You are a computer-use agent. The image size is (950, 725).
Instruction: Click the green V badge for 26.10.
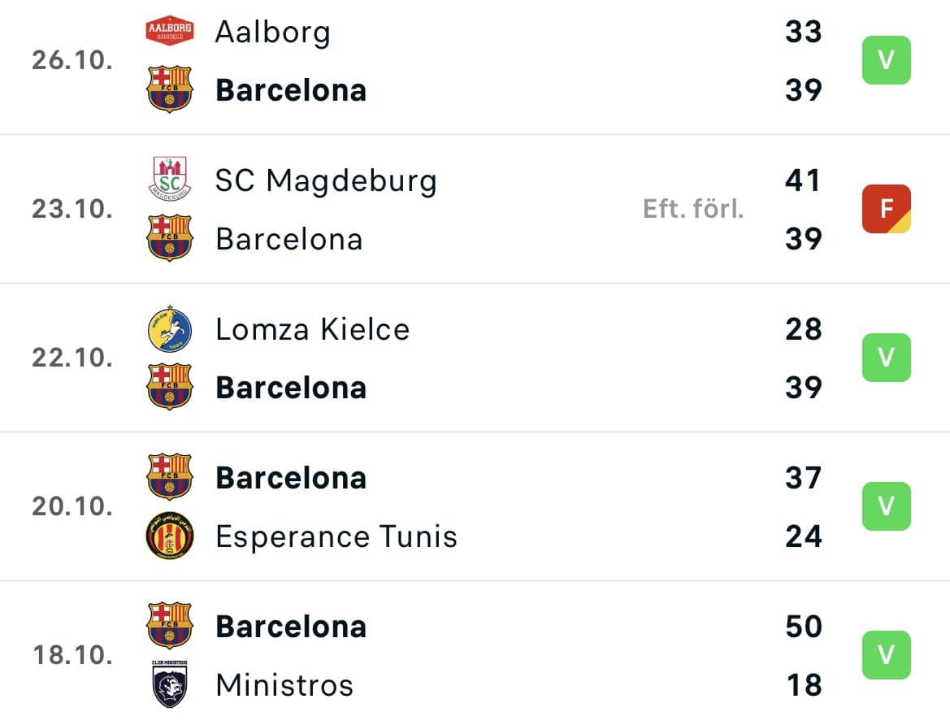tap(887, 60)
